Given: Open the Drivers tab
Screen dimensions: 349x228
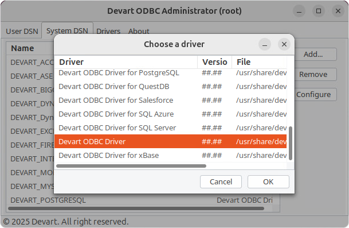Looking at the screenshot, I should click(108, 31).
